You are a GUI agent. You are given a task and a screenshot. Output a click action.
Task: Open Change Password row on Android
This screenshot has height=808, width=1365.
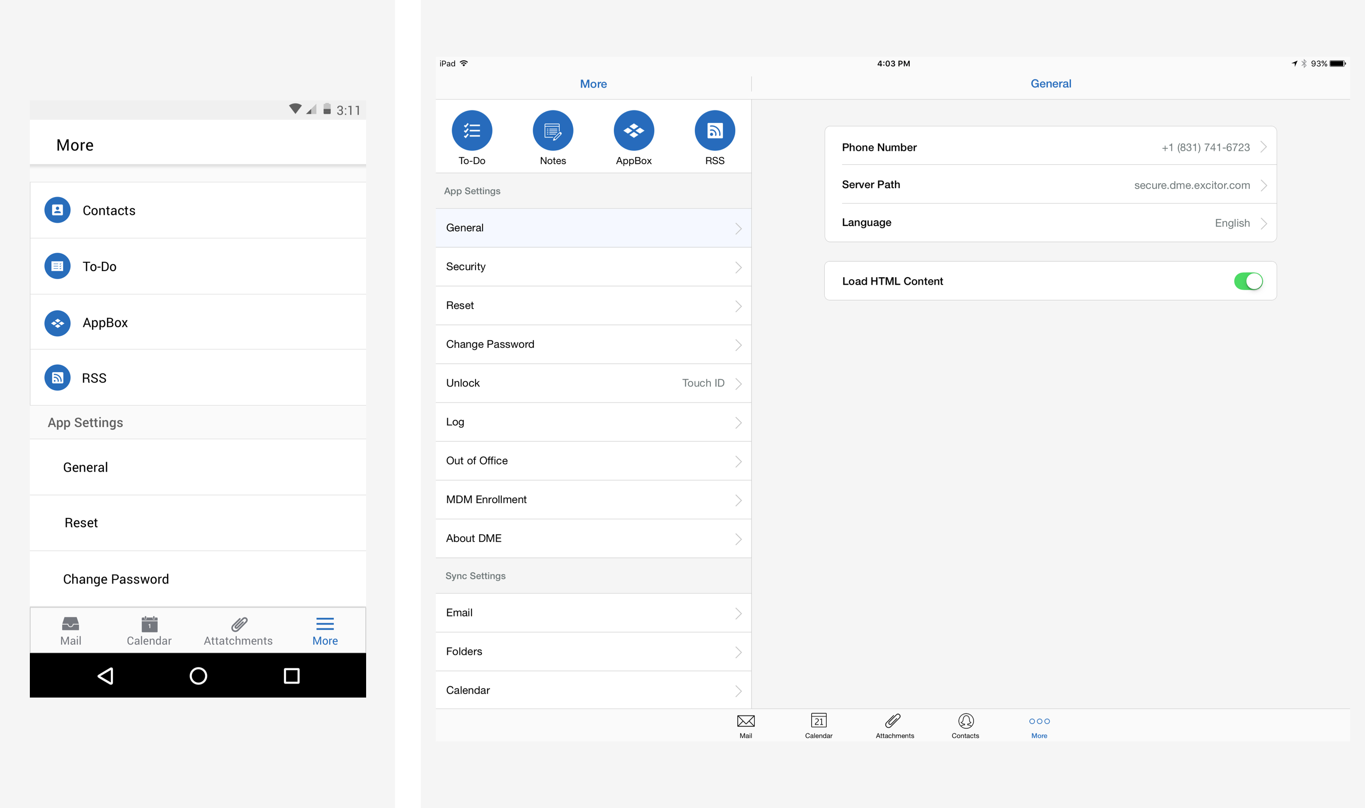point(198,579)
